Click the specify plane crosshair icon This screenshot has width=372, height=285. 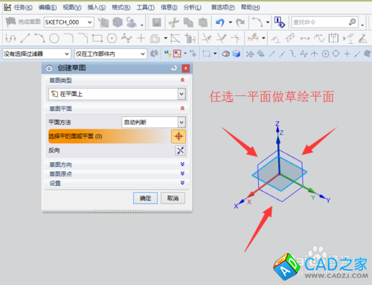(179, 136)
